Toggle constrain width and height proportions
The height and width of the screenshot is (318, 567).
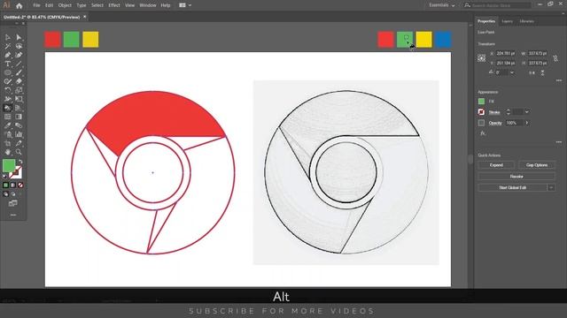(x=555, y=58)
